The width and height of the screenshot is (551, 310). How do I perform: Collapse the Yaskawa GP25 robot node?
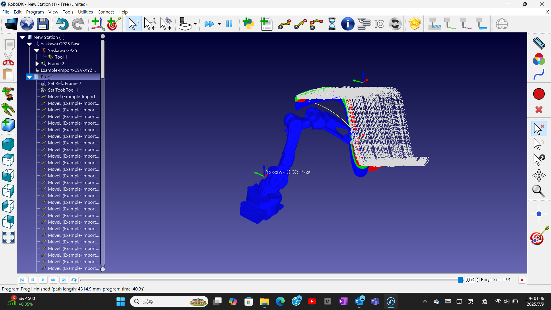tap(37, 51)
